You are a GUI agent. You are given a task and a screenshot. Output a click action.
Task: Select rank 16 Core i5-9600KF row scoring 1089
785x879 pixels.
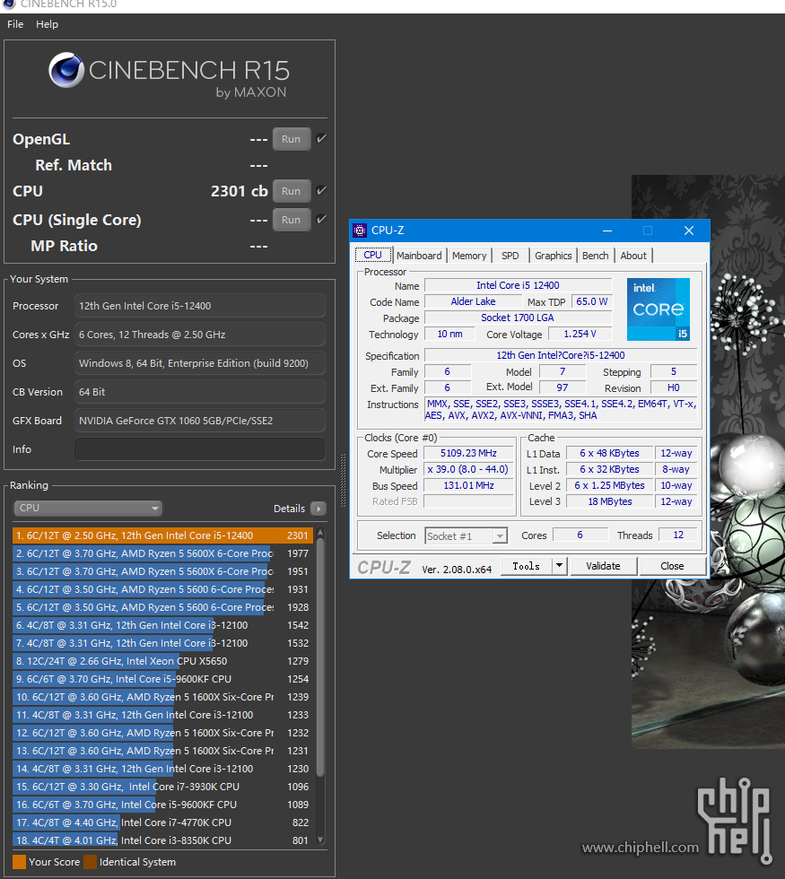162,805
